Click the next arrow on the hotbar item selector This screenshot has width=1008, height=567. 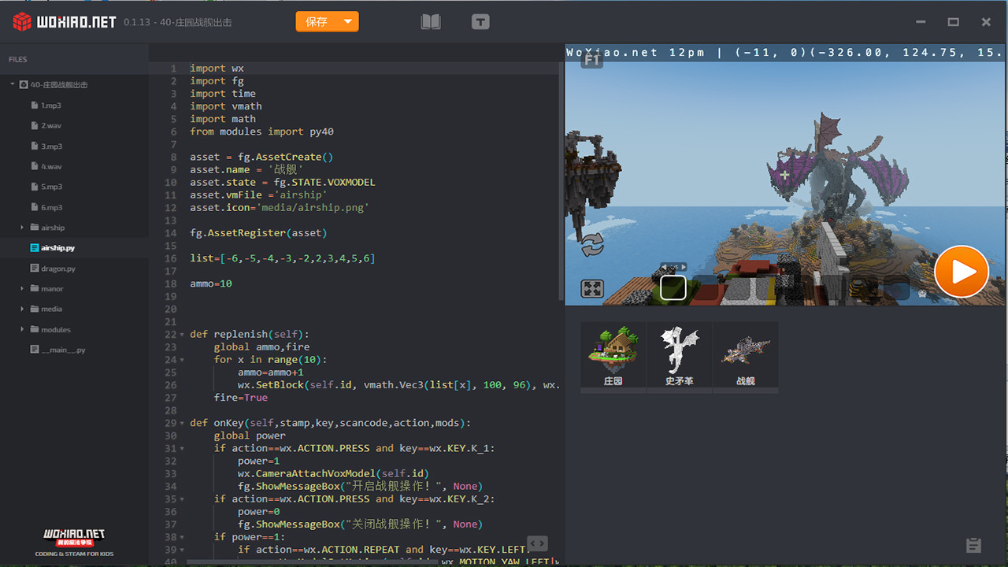683,265
